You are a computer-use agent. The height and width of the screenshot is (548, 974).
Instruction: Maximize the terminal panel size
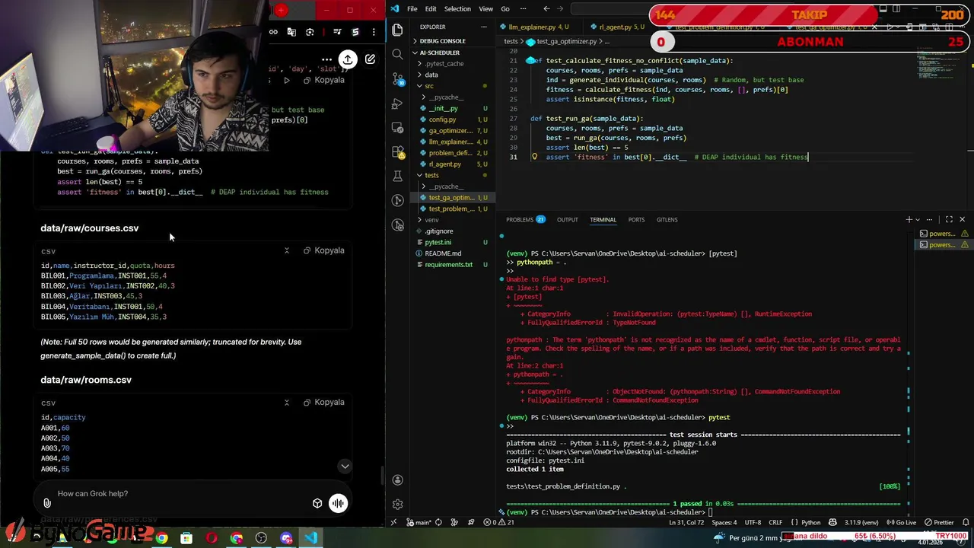click(x=949, y=219)
